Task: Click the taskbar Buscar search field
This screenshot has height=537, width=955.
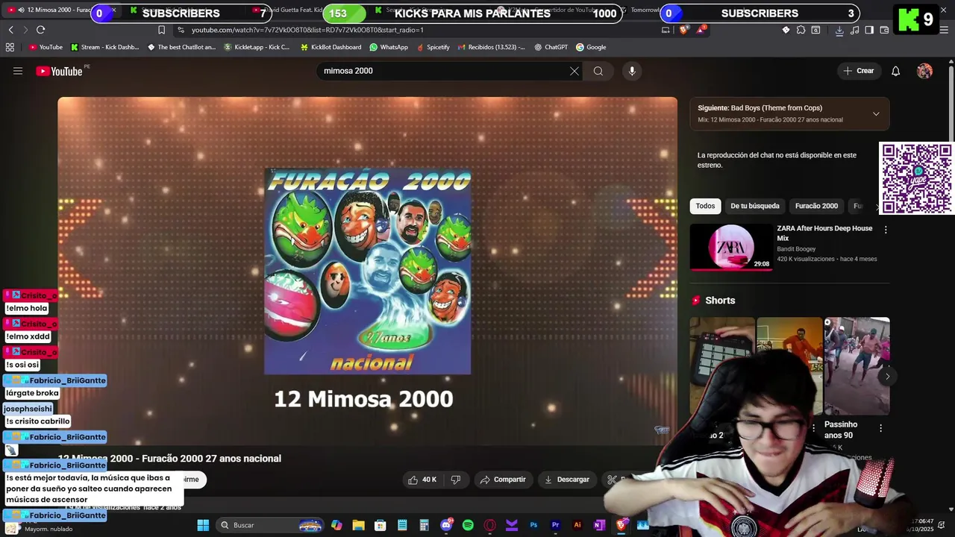Action: pyautogui.click(x=271, y=525)
